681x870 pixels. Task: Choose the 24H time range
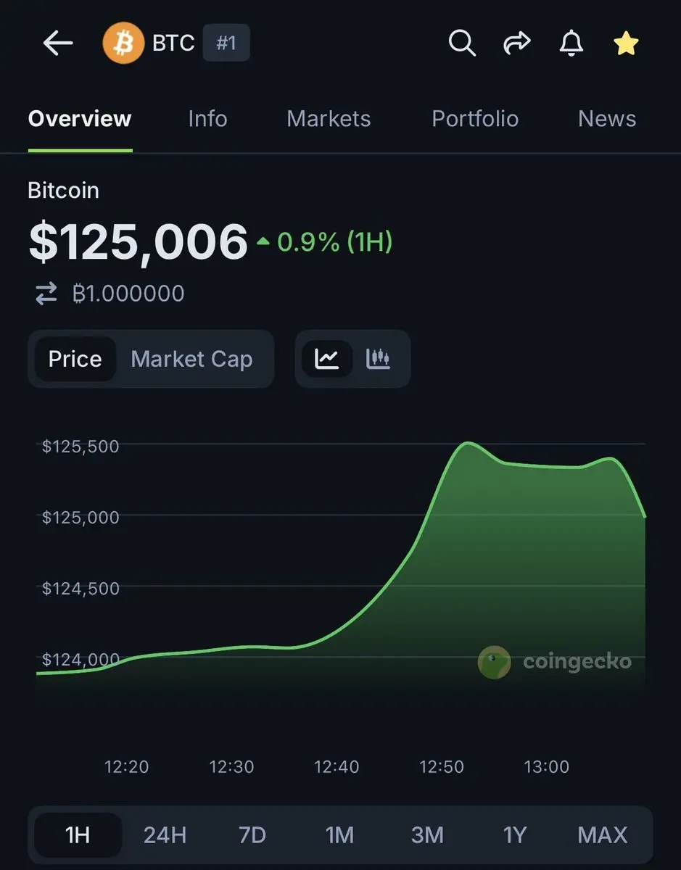(165, 835)
